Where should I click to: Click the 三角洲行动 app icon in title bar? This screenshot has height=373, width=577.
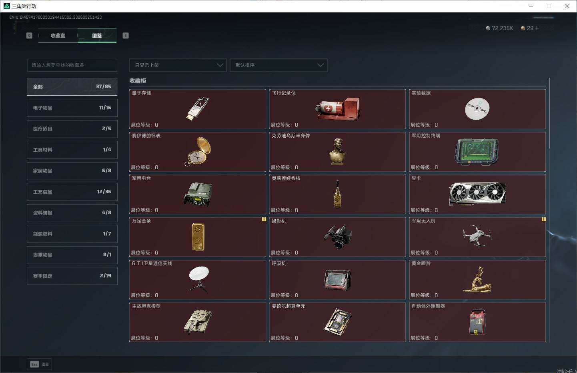click(x=6, y=6)
